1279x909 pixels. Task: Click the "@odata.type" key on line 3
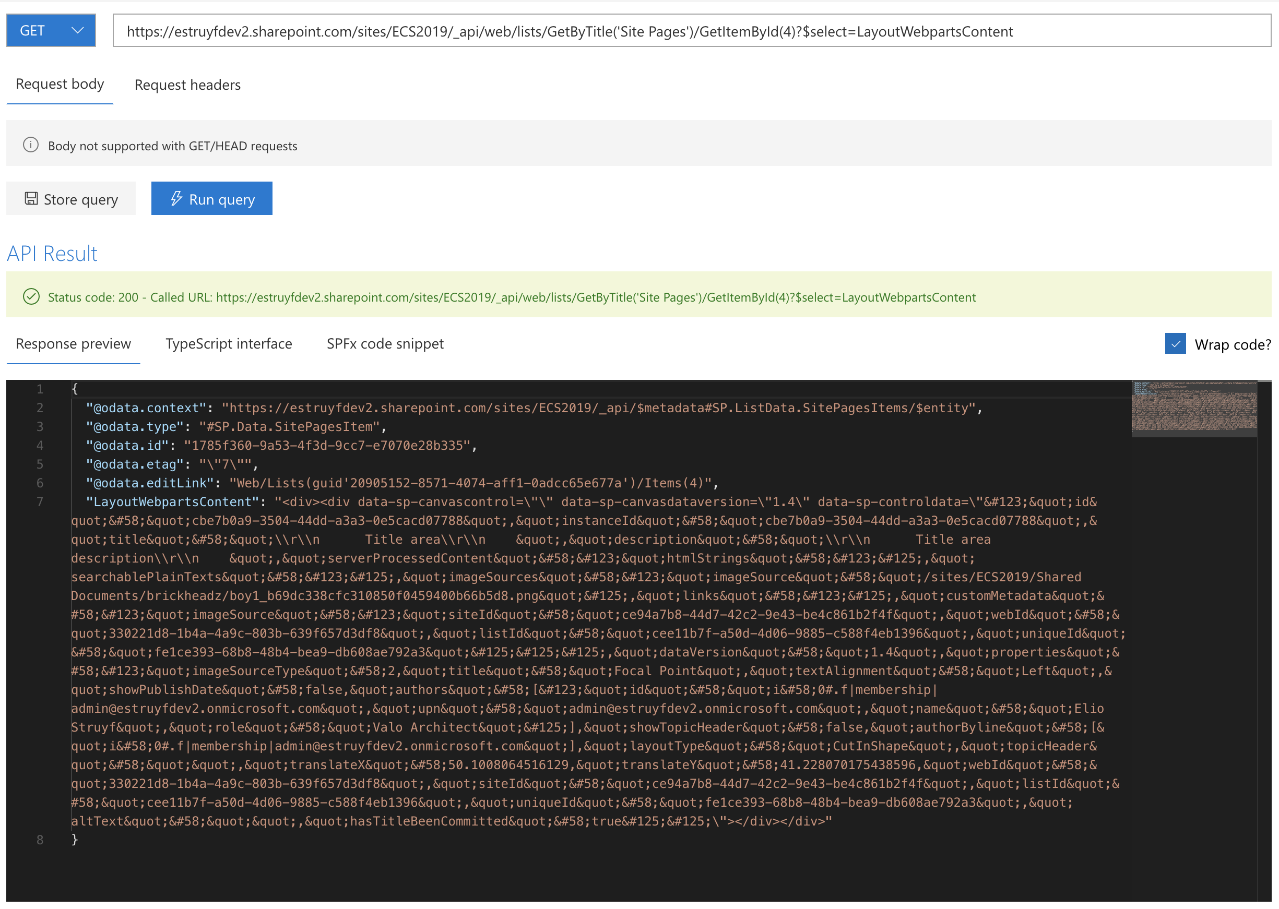[135, 428]
